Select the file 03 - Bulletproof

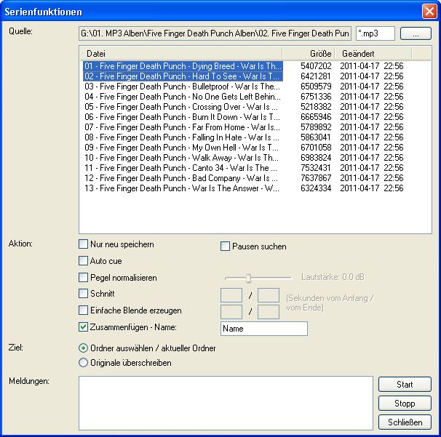[x=182, y=87]
